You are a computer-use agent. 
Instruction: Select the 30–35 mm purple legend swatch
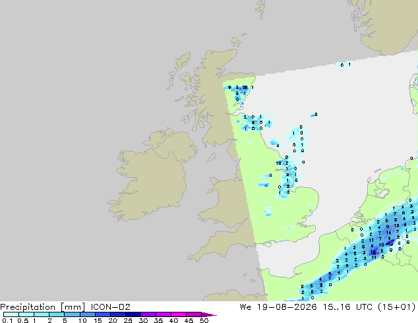click(148, 314)
